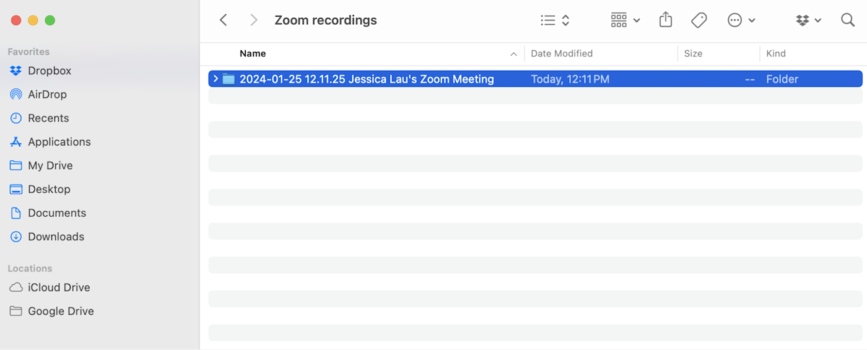This screenshot has width=867, height=350.
Task: Open Documents in the sidebar
Action: (57, 213)
